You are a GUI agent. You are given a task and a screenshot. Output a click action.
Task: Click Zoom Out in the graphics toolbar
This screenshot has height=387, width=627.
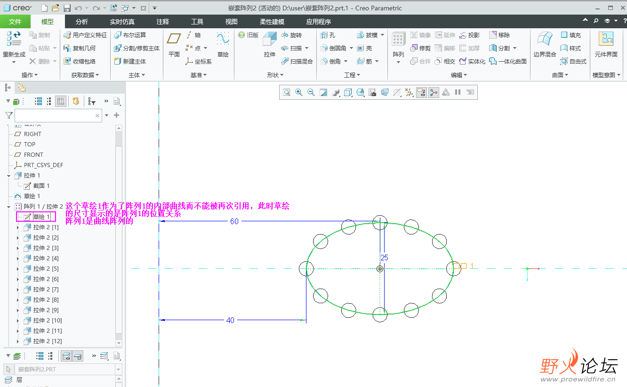(x=311, y=92)
